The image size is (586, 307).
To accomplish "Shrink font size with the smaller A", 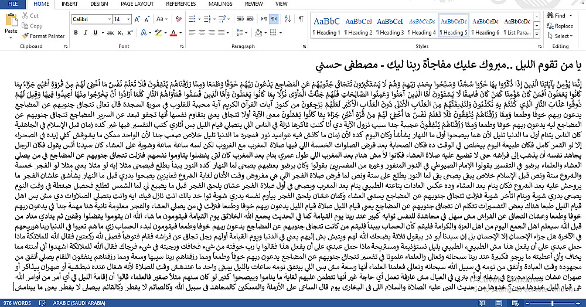I will pos(147,19).
